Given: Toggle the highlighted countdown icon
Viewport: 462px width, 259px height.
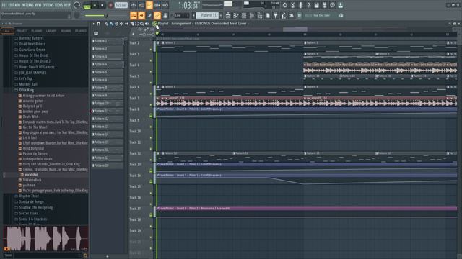Looking at the screenshot, I should (x=149, y=5).
